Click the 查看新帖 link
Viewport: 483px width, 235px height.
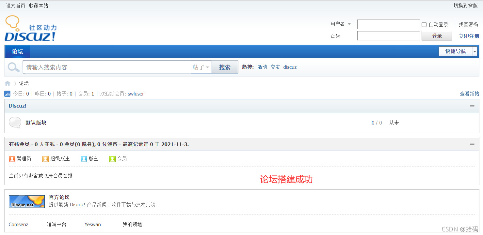tap(470, 94)
